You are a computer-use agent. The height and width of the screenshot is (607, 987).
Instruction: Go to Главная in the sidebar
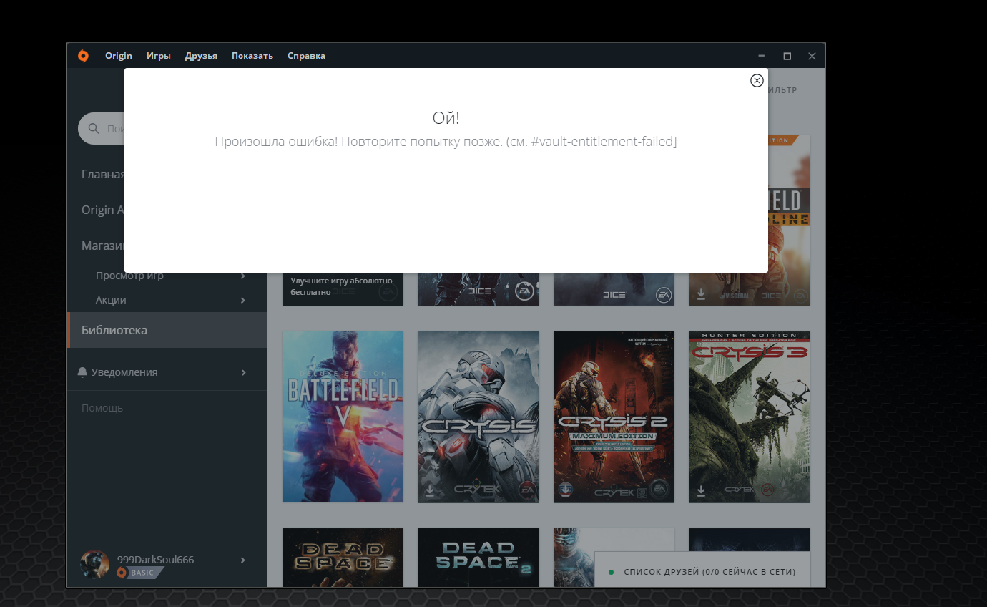(103, 174)
